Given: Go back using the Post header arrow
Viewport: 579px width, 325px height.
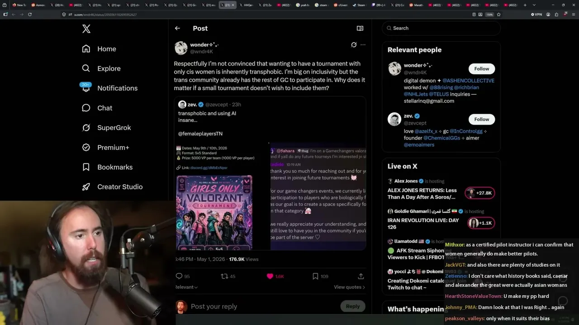Looking at the screenshot, I should (x=177, y=28).
